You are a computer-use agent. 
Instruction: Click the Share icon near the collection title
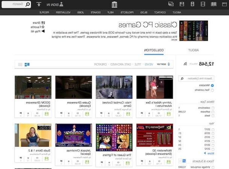(x=43, y=23)
